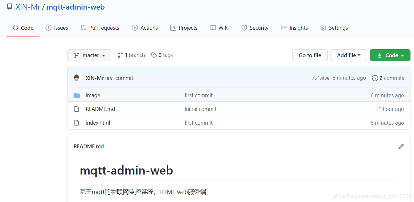Open the XIN-Mr owner profile link

point(28,7)
